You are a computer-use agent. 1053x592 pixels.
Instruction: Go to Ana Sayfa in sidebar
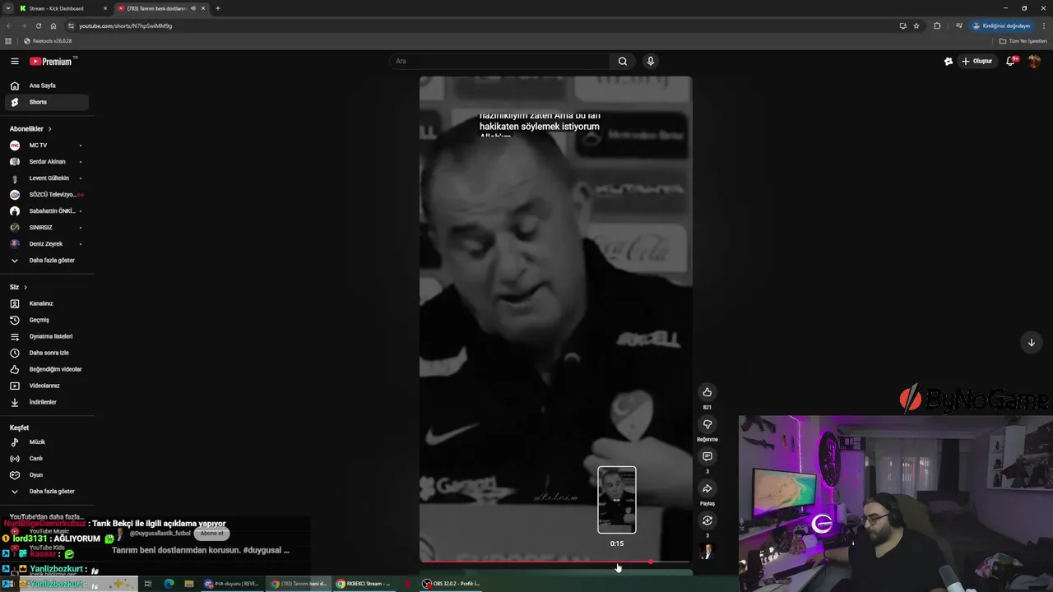pos(47,86)
